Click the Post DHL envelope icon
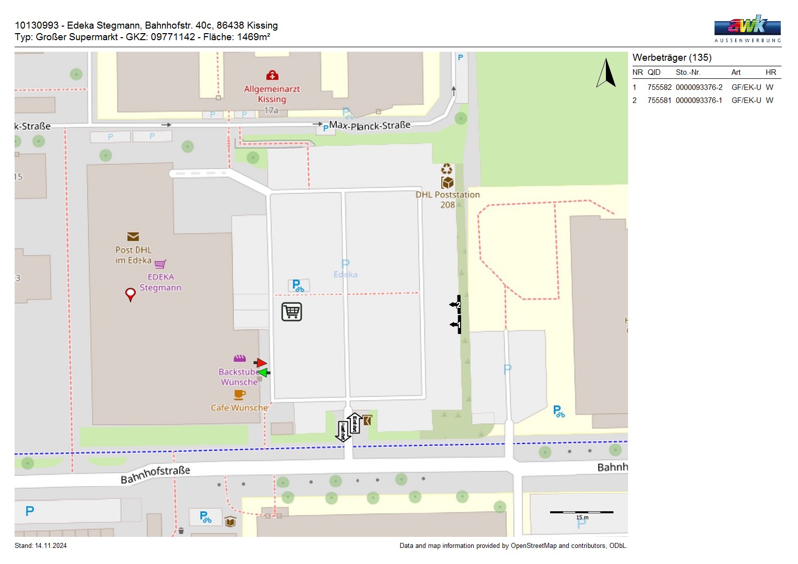Image resolution: width=798 pixels, height=564 pixels. (x=133, y=237)
